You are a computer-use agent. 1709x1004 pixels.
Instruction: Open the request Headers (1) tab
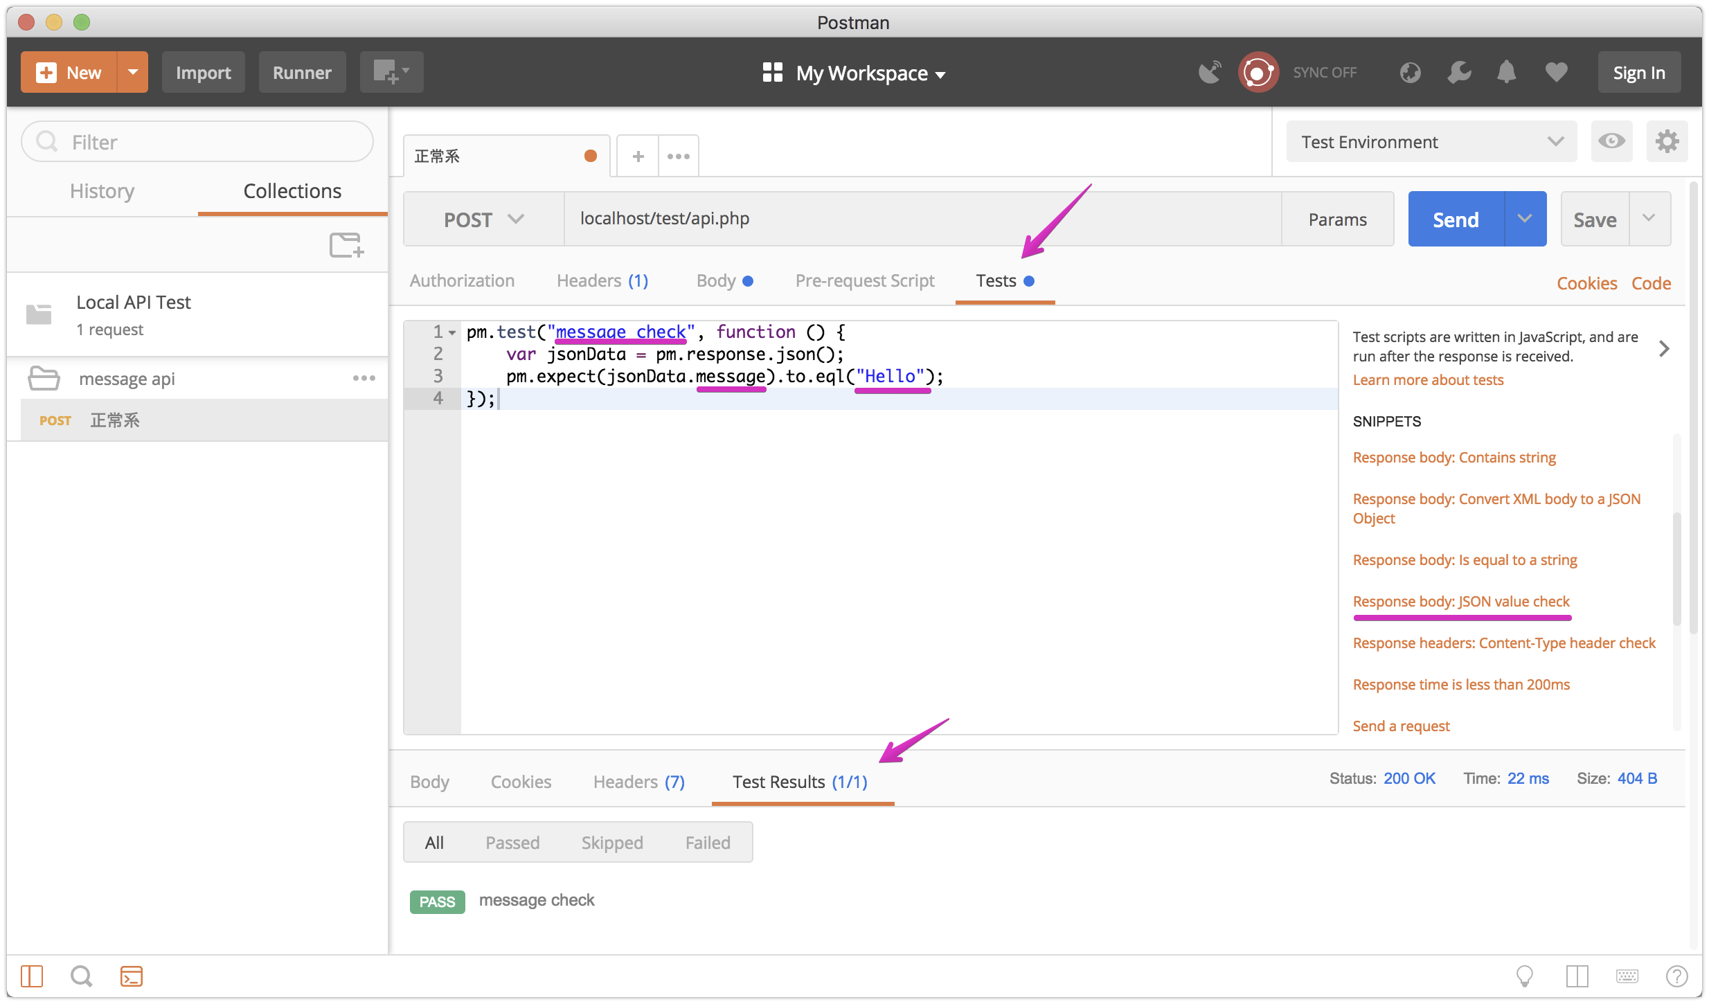602,280
